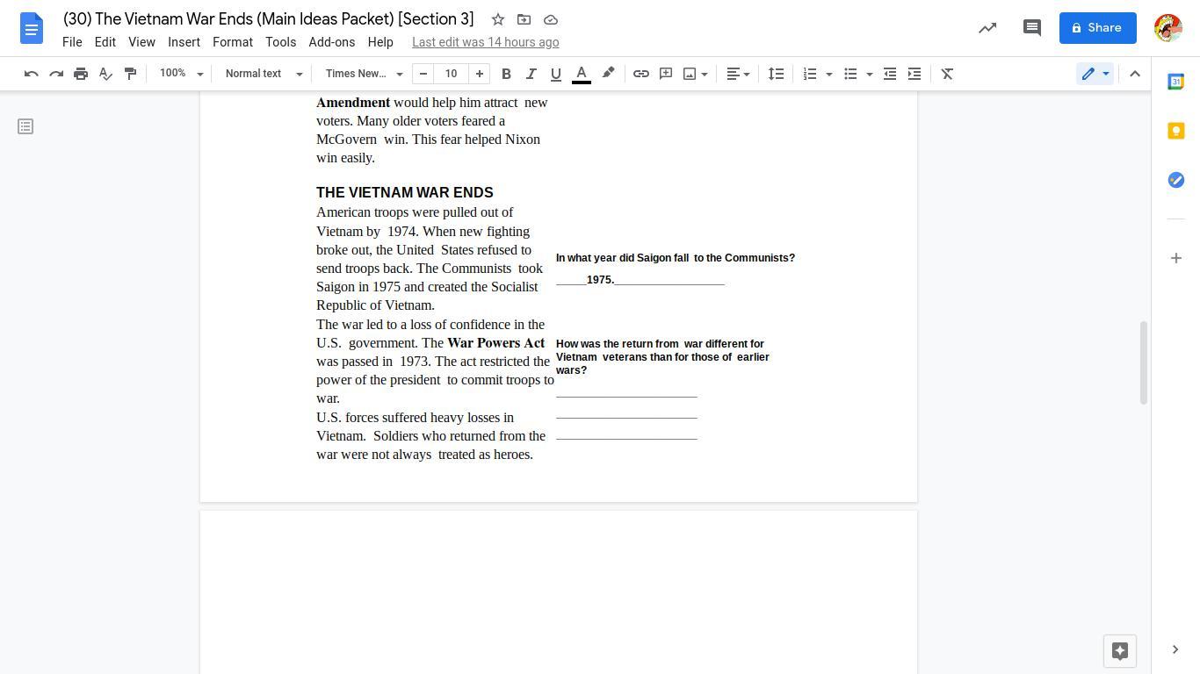Insert an image
Screen dimensions: 1200x674
coord(690,74)
